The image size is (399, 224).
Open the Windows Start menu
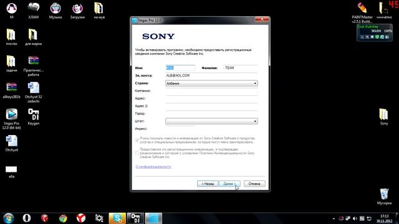pyautogui.click(x=8, y=218)
